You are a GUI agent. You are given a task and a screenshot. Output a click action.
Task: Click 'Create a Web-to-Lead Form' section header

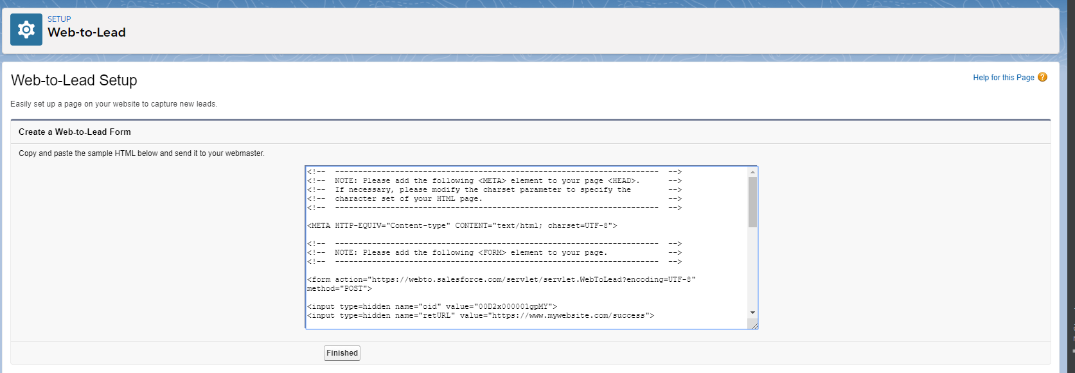click(75, 132)
